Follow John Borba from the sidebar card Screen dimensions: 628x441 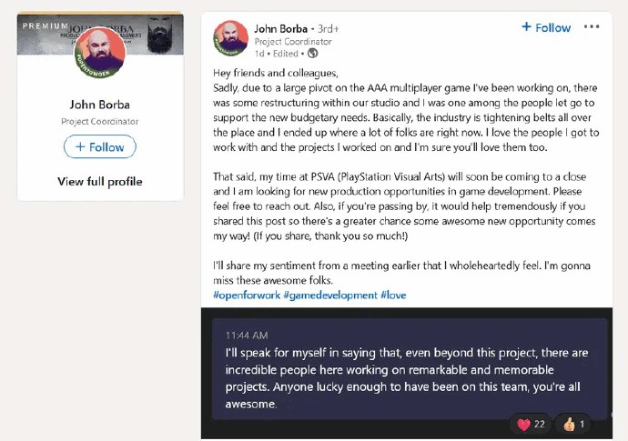(100, 147)
